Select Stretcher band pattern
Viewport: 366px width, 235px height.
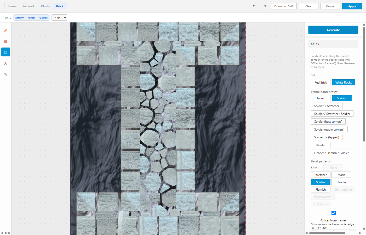321,175
